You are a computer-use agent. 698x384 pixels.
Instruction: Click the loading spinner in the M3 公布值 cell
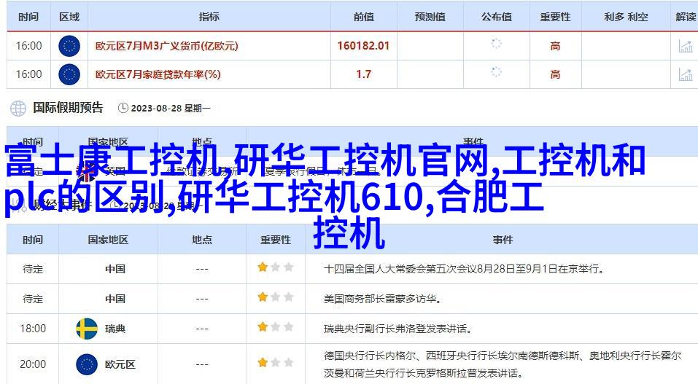click(496, 44)
